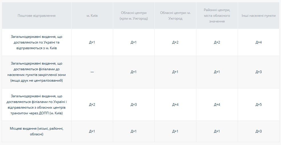Image resolution: width=281 pixels, height=145 pixels.
Task: Select "Обласні центри: м. Ужгород" header cell
Action: (175, 16)
